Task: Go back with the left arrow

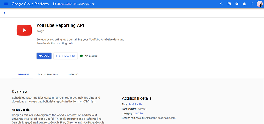Action: click(x=5, y=13)
